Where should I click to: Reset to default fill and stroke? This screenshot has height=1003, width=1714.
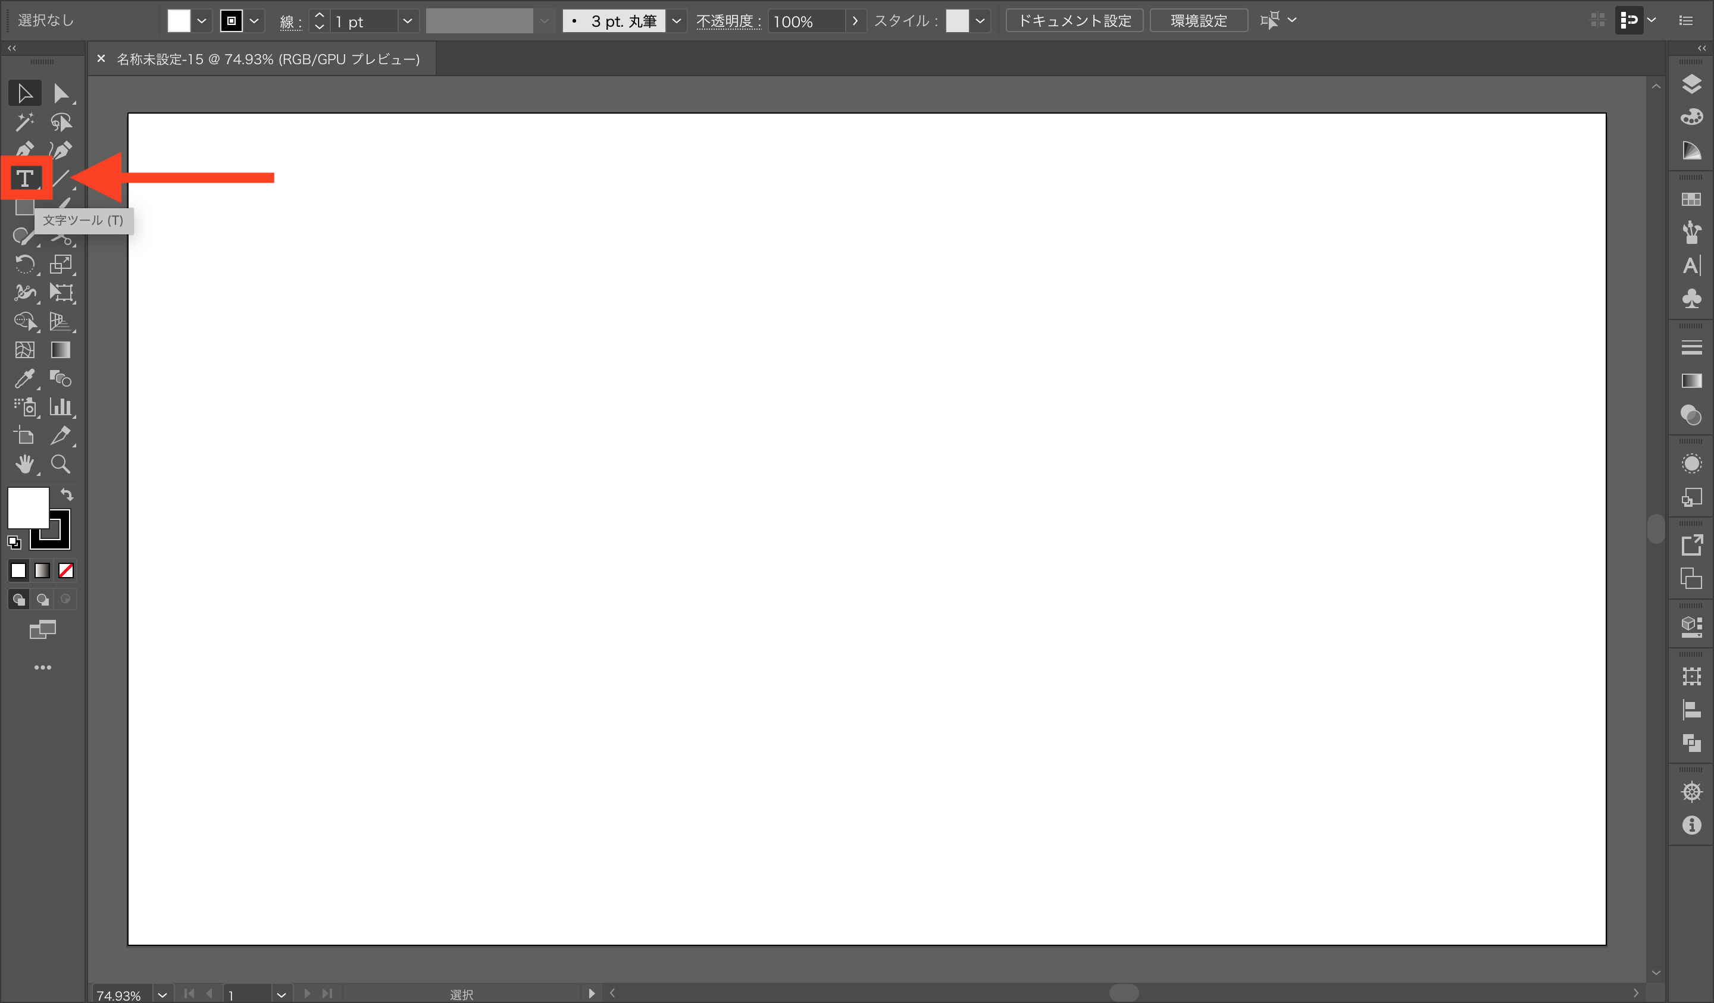[x=14, y=542]
